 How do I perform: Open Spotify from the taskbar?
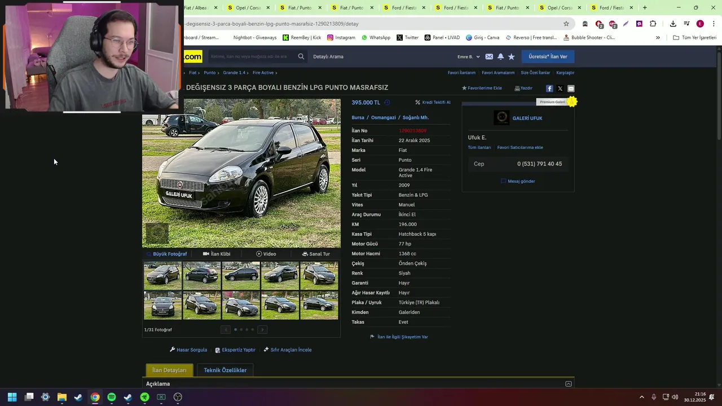coord(112,397)
